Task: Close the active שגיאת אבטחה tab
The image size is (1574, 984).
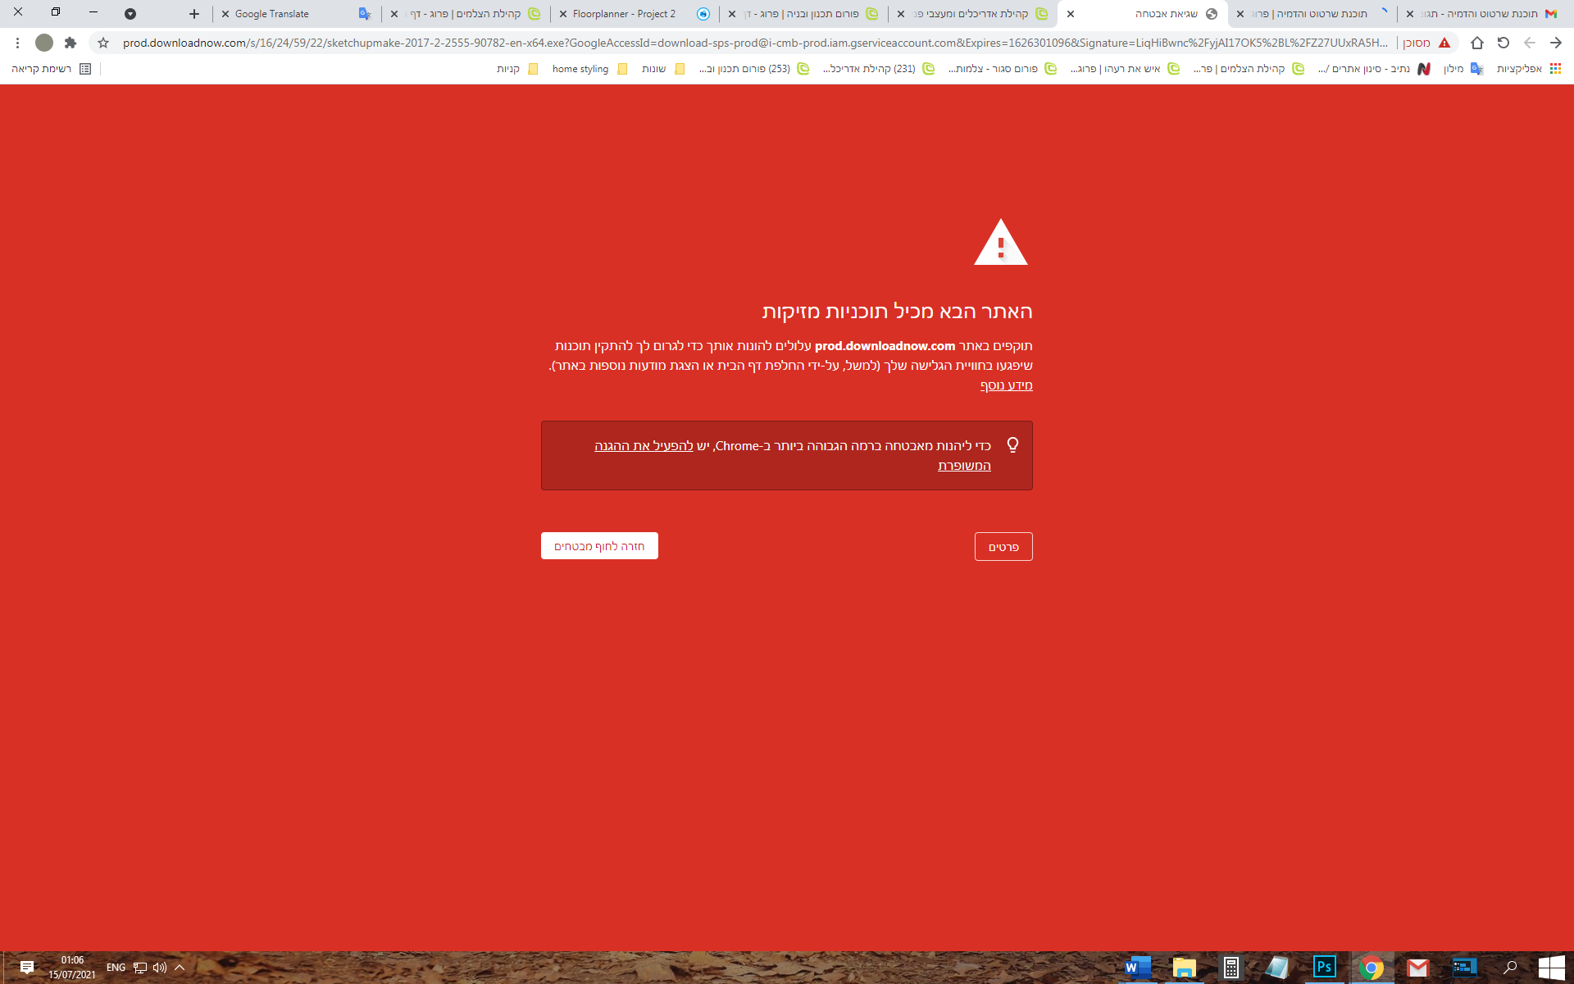Action: click(1071, 14)
